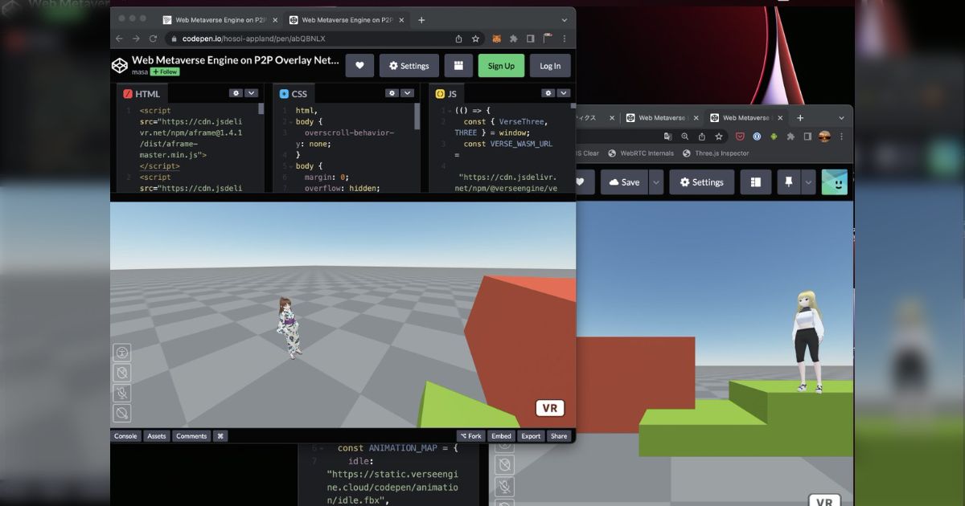The width and height of the screenshot is (965, 506).
Task: Click the heart icon to like the pen
Action: point(359,65)
